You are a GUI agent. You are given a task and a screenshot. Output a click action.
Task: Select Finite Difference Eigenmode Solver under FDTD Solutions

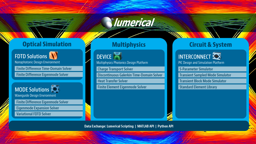49,75
